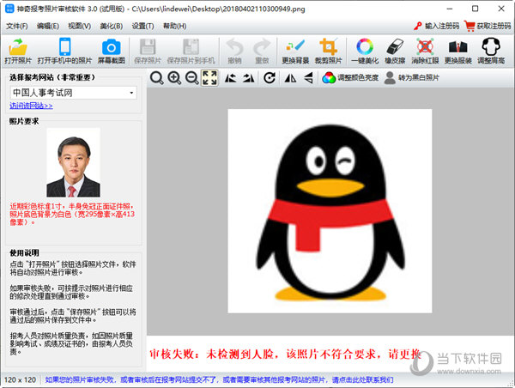Click the red 审核失败 result message
This screenshot has width=515, height=388.
point(285,354)
